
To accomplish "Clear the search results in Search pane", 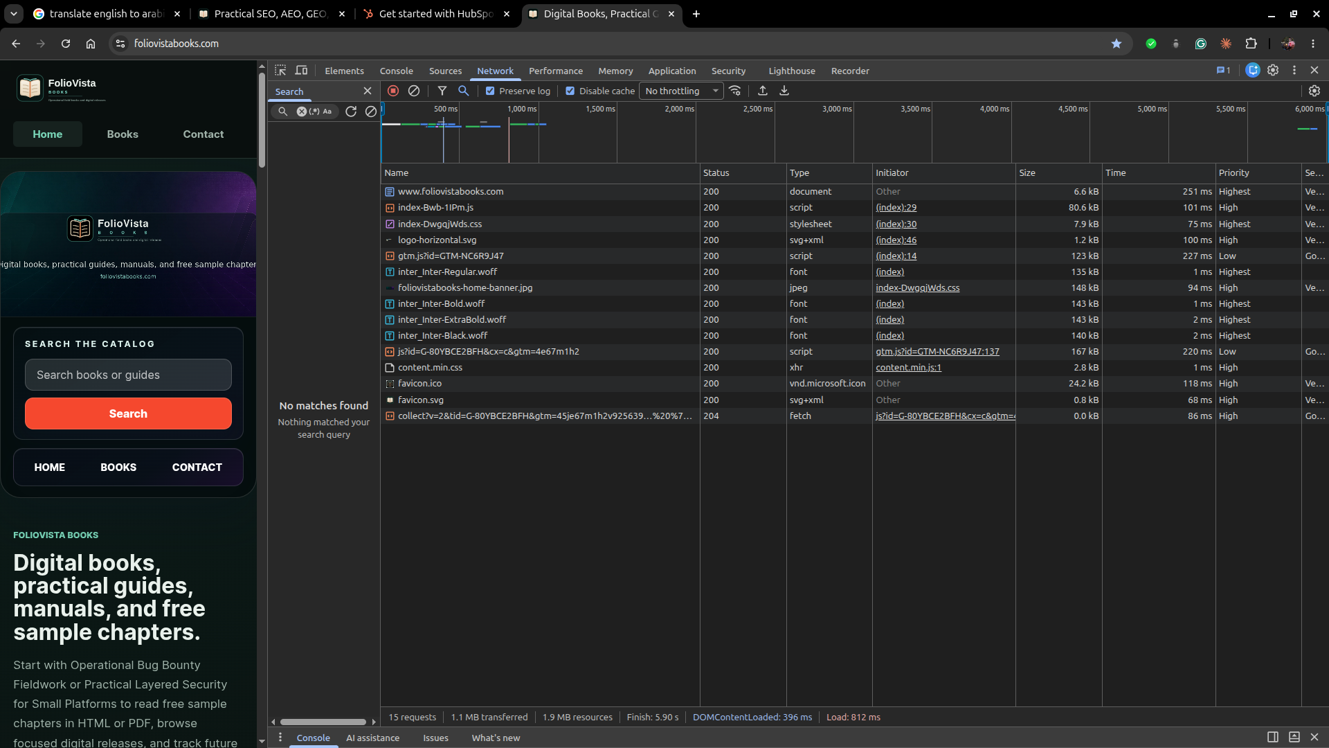I will pos(371,111).
